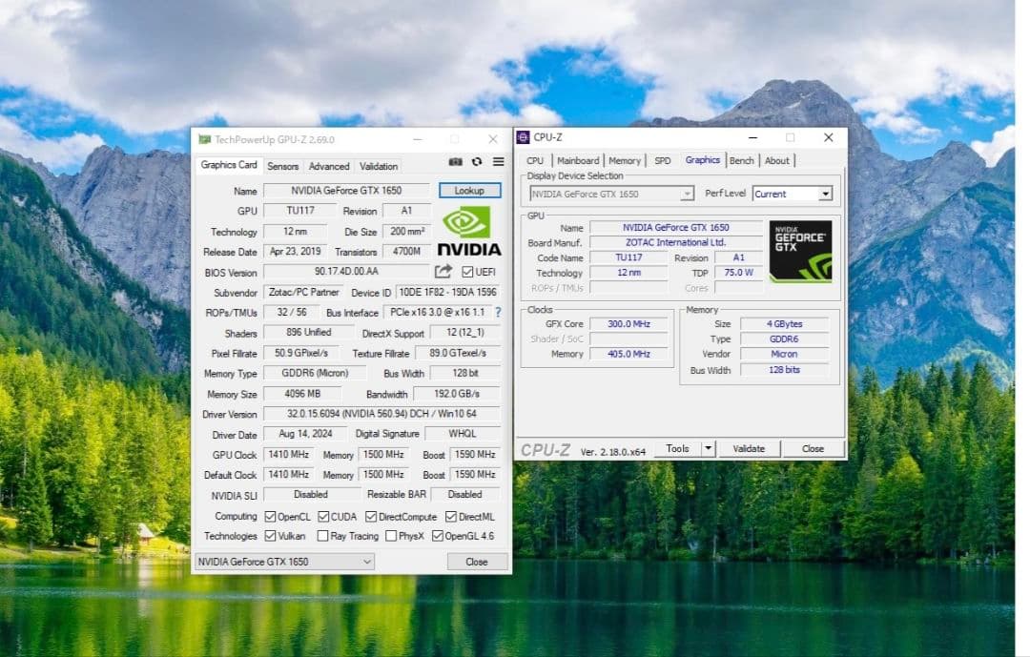Open the Bench tab in CPU-Z
The width and height of the screenshot is (1030, 657).
[742, 160]
